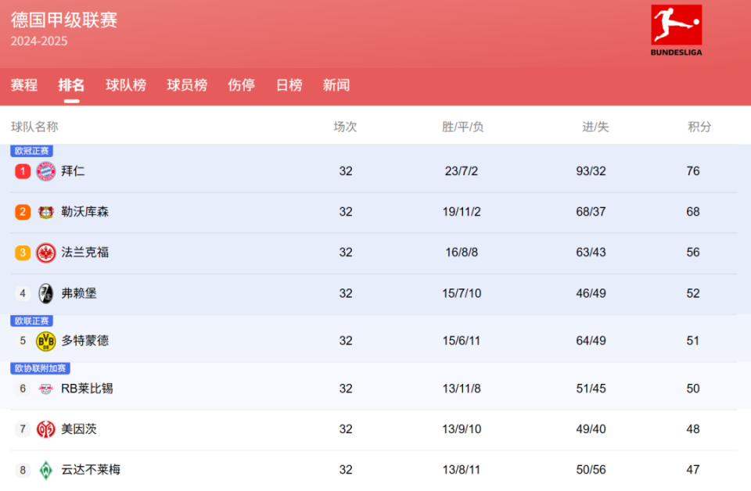Click Bayern's goals 93/32
This screenshot has height=491, width=751.
pos(591,171)
